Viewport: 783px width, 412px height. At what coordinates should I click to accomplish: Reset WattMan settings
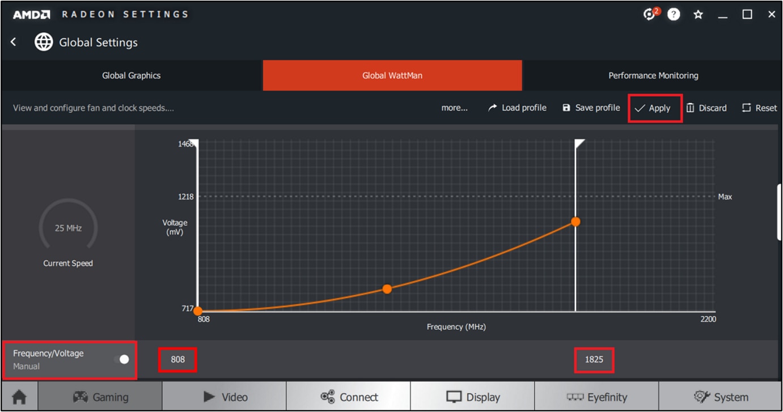point(760,108)
